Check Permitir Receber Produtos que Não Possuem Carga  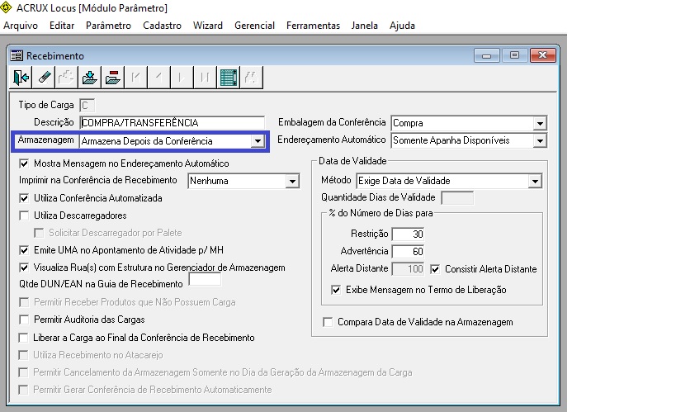tap(24, 302)
